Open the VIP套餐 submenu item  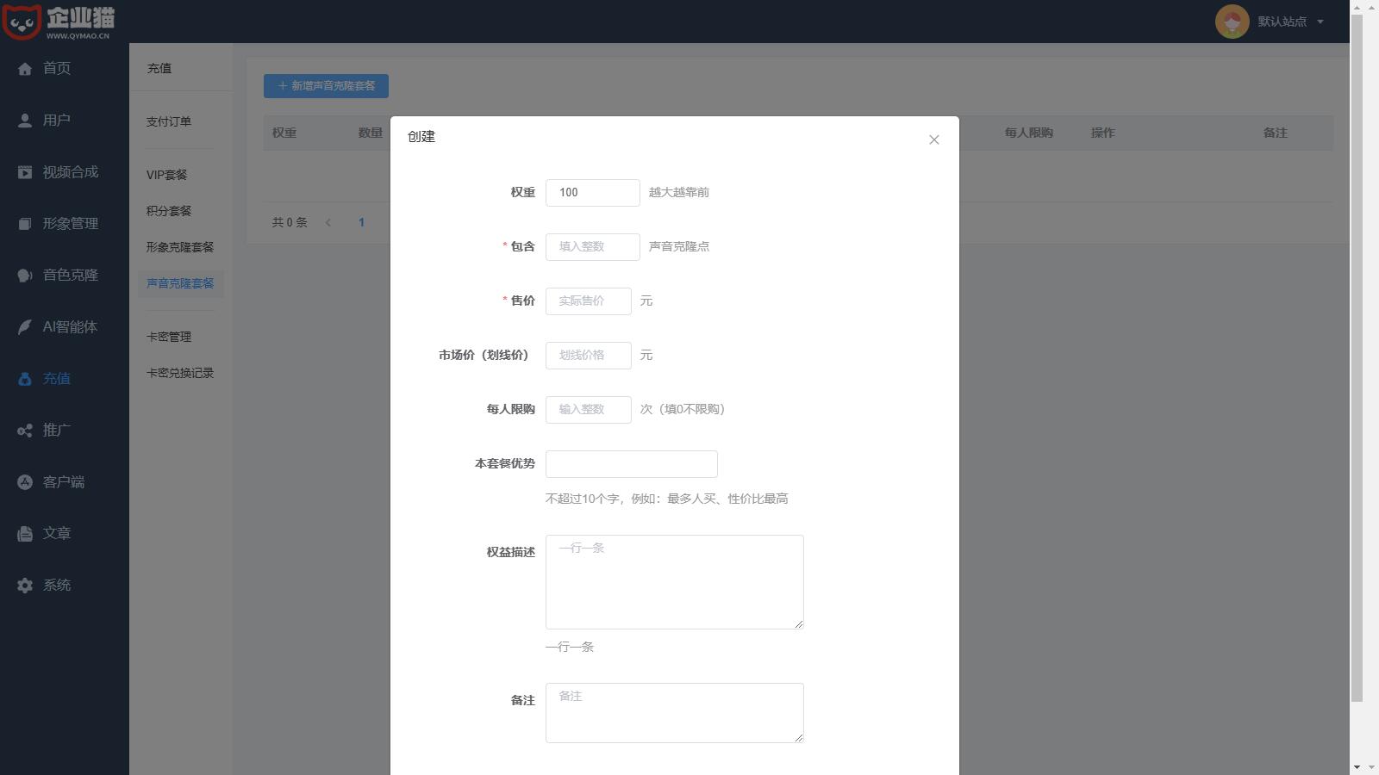(166, 175)
